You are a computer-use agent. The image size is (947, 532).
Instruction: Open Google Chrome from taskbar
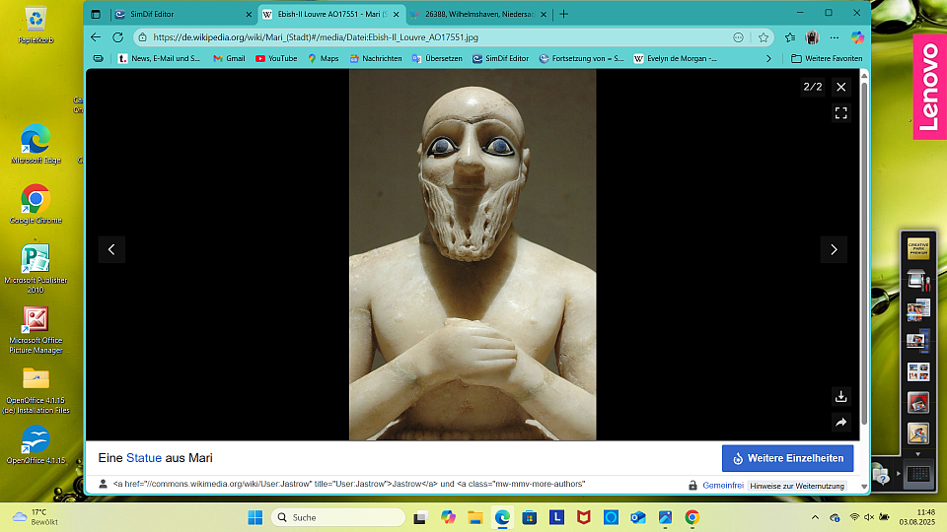pos(692,517)
